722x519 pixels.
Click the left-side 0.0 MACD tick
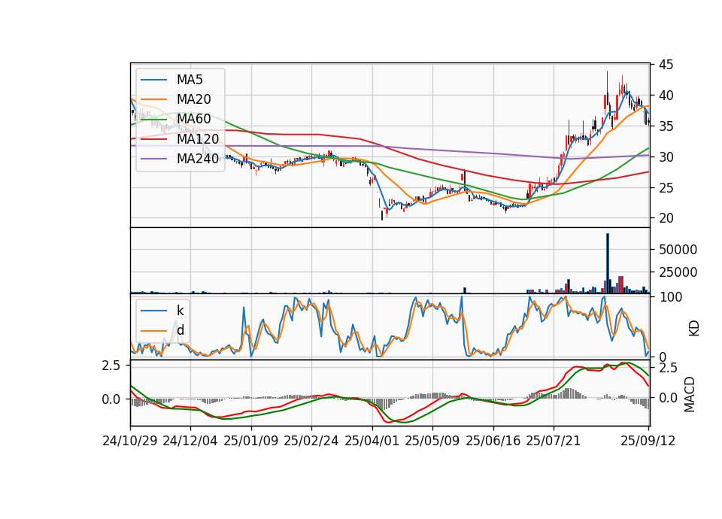[x=111, y=399]
